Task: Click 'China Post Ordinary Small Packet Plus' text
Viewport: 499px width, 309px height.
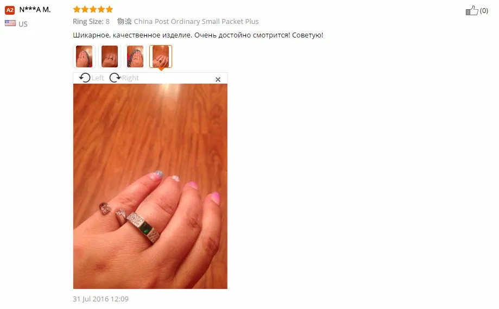Action: click(196, 21)
